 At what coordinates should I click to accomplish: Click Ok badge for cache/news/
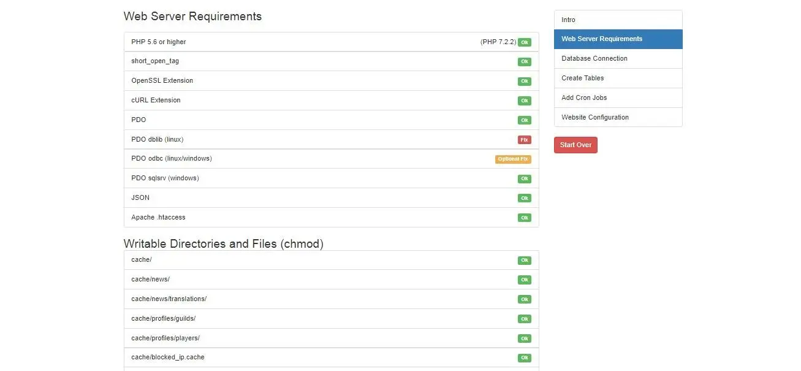525,280
